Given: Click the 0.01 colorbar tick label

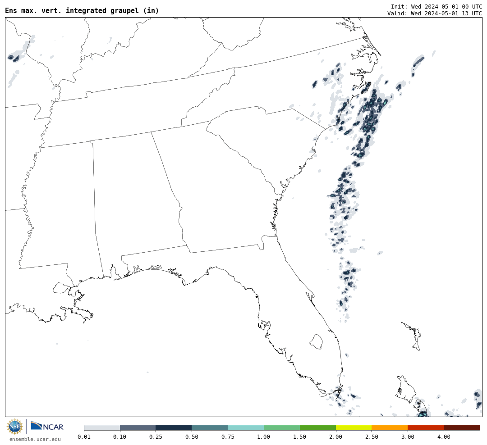Looking at the screenshot, I should click(84, 437).
